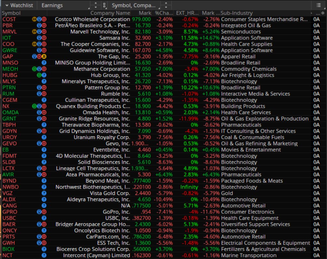Click the 979.000 Mark value for COST
This screenshot has width=327, height=259.
pos(141,19)
